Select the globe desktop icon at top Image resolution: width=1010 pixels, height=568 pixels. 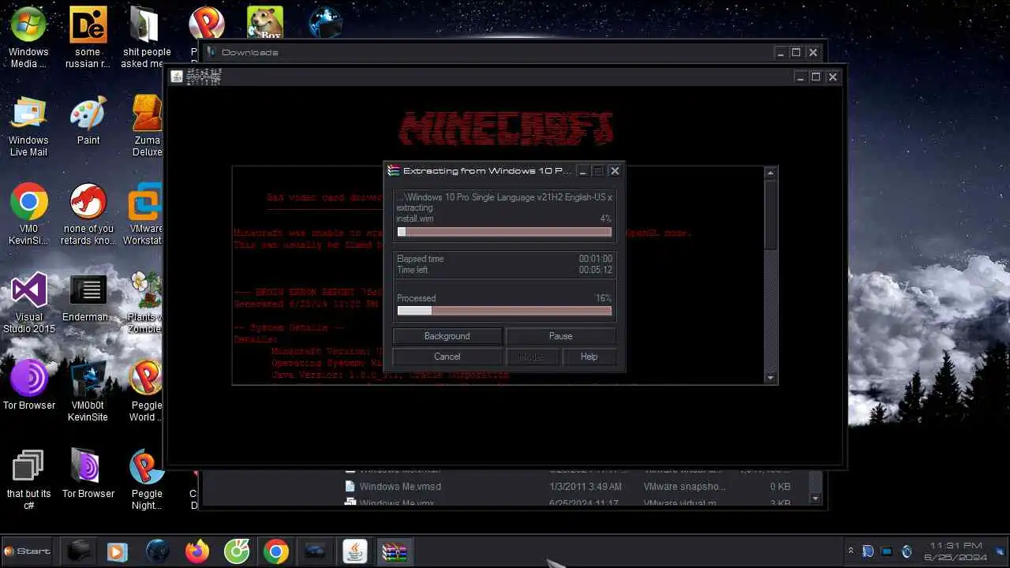(325, 22)
